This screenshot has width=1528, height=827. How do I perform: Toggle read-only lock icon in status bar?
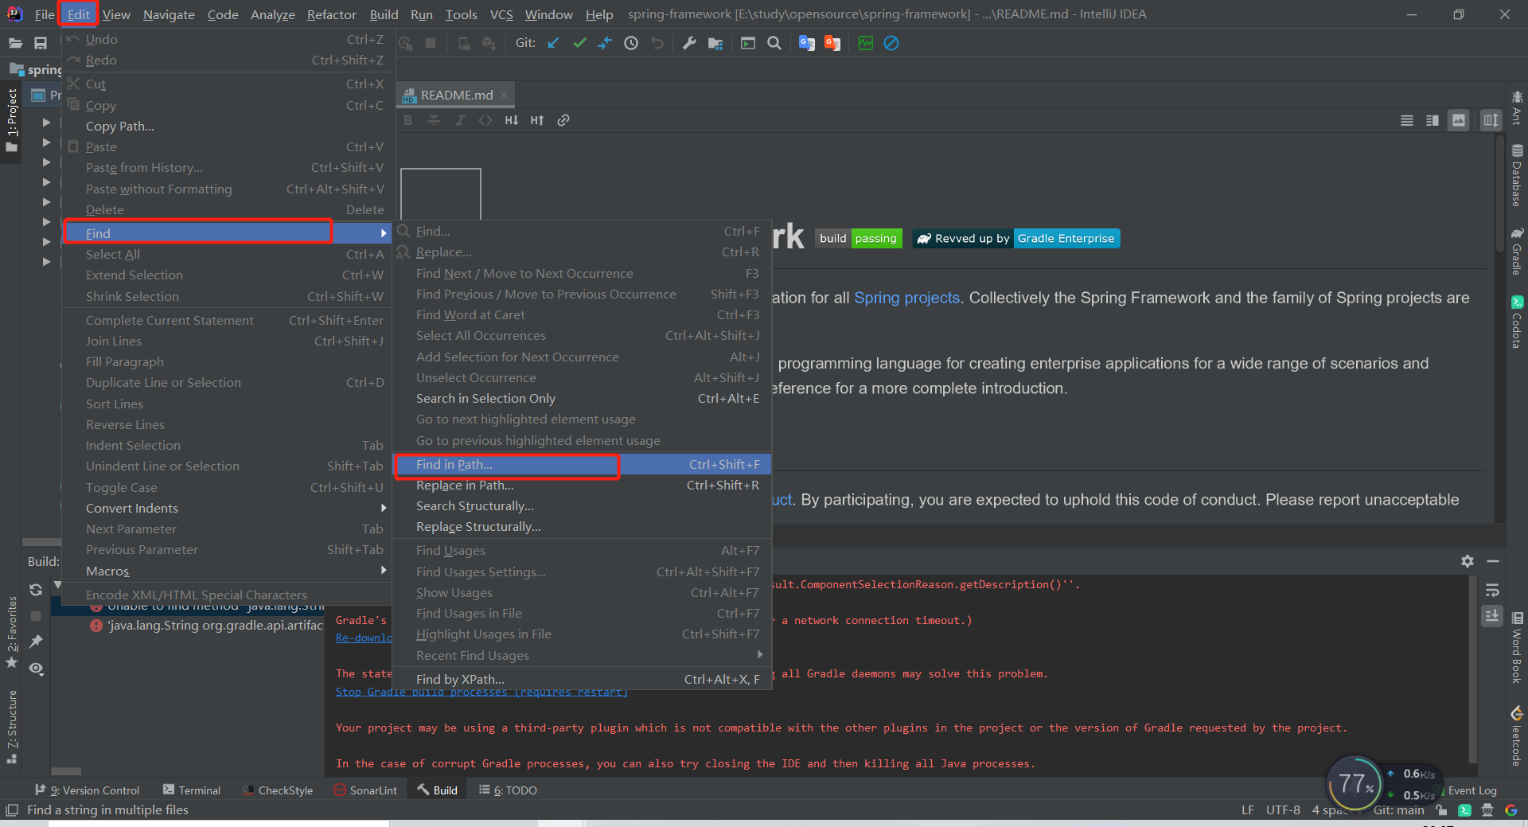tap(1441, 810)
